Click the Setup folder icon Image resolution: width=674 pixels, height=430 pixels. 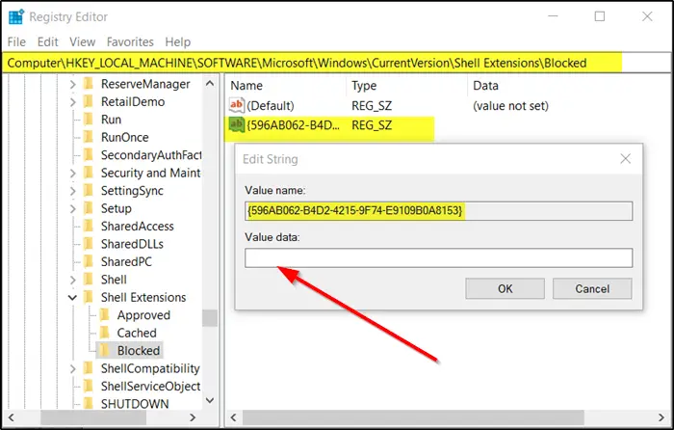[89, 208]
